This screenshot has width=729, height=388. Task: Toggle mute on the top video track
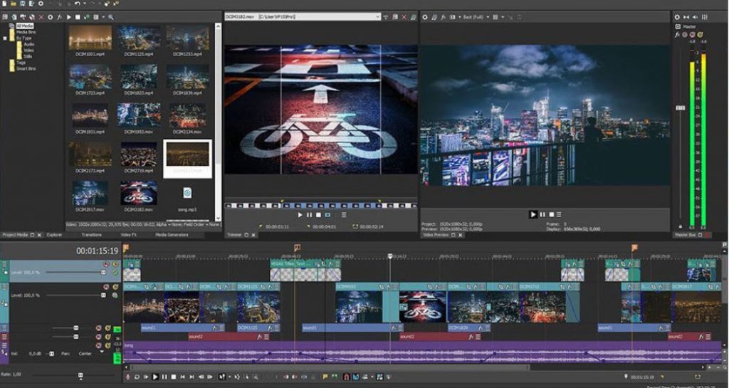coord(105,265)
